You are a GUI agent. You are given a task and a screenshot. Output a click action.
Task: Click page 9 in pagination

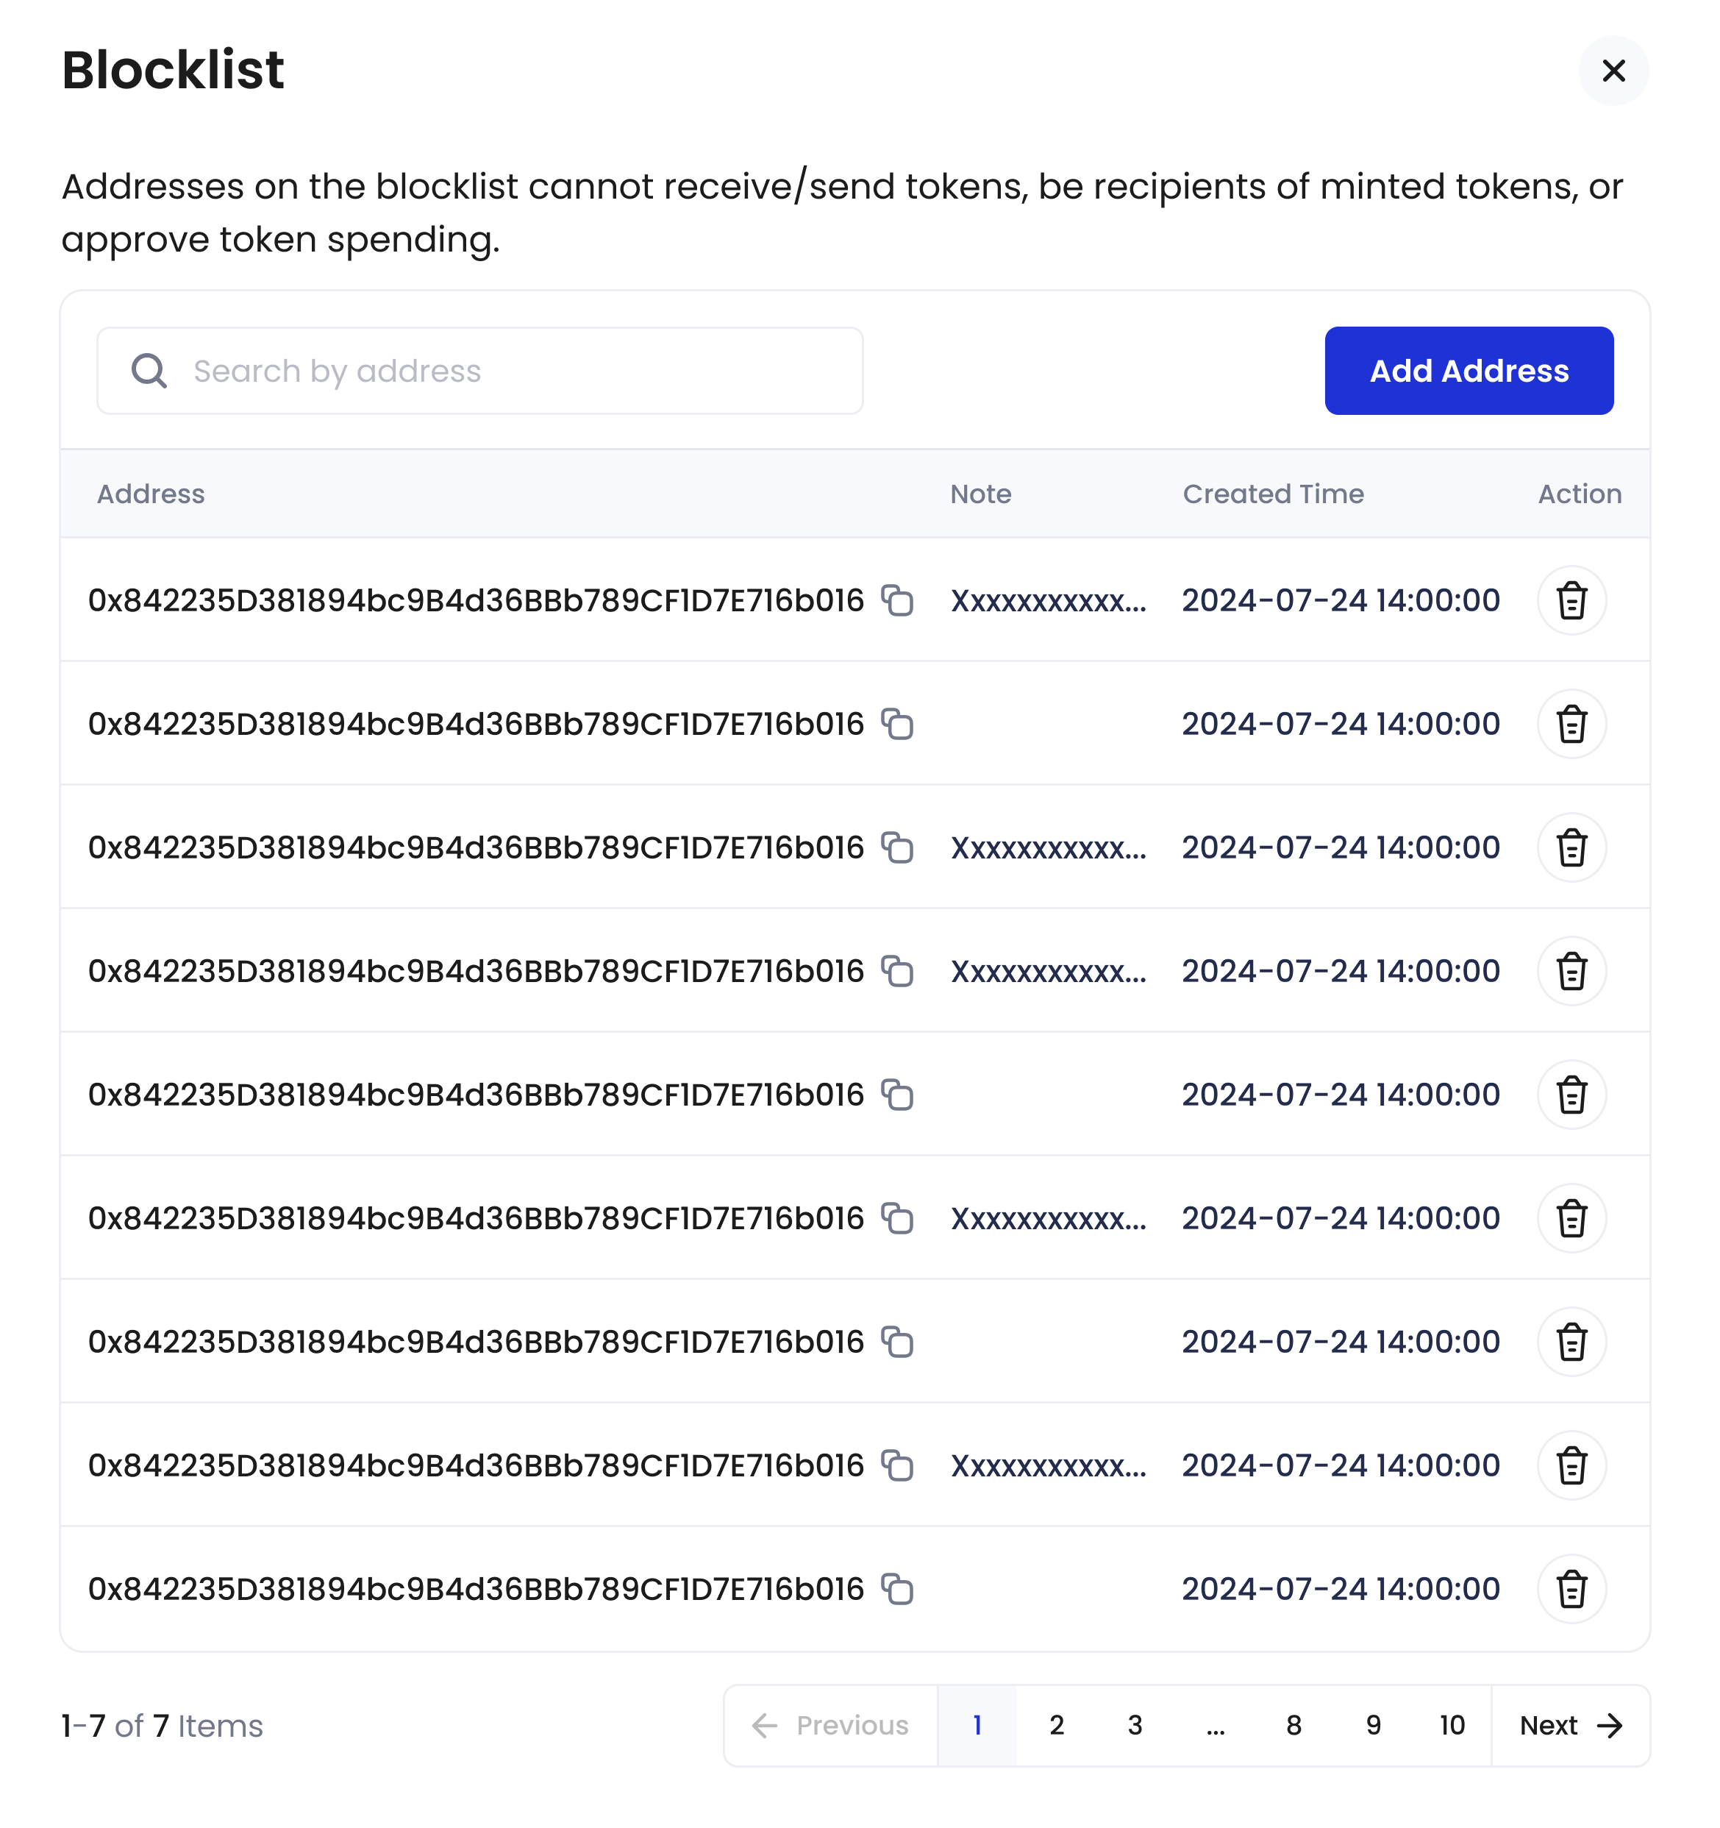click(1374, 1726)
